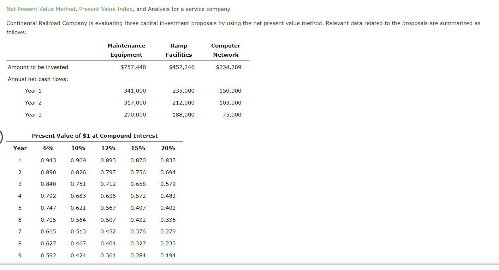Image resolution: width=499 pixels, height=270 pixels.
Task: Click the 75,000 cash flow value
Action: 232,115
